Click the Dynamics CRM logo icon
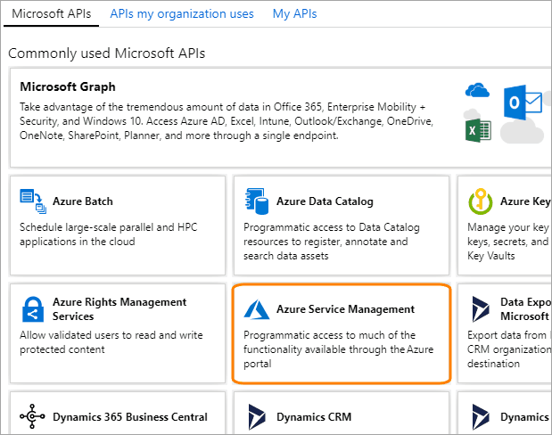The width and height of the screenshot is (552, 435). [256, 417]
